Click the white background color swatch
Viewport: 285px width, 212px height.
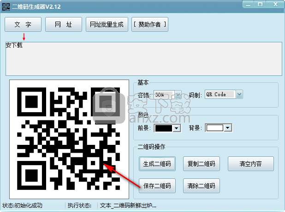click(x=214, y=128)
